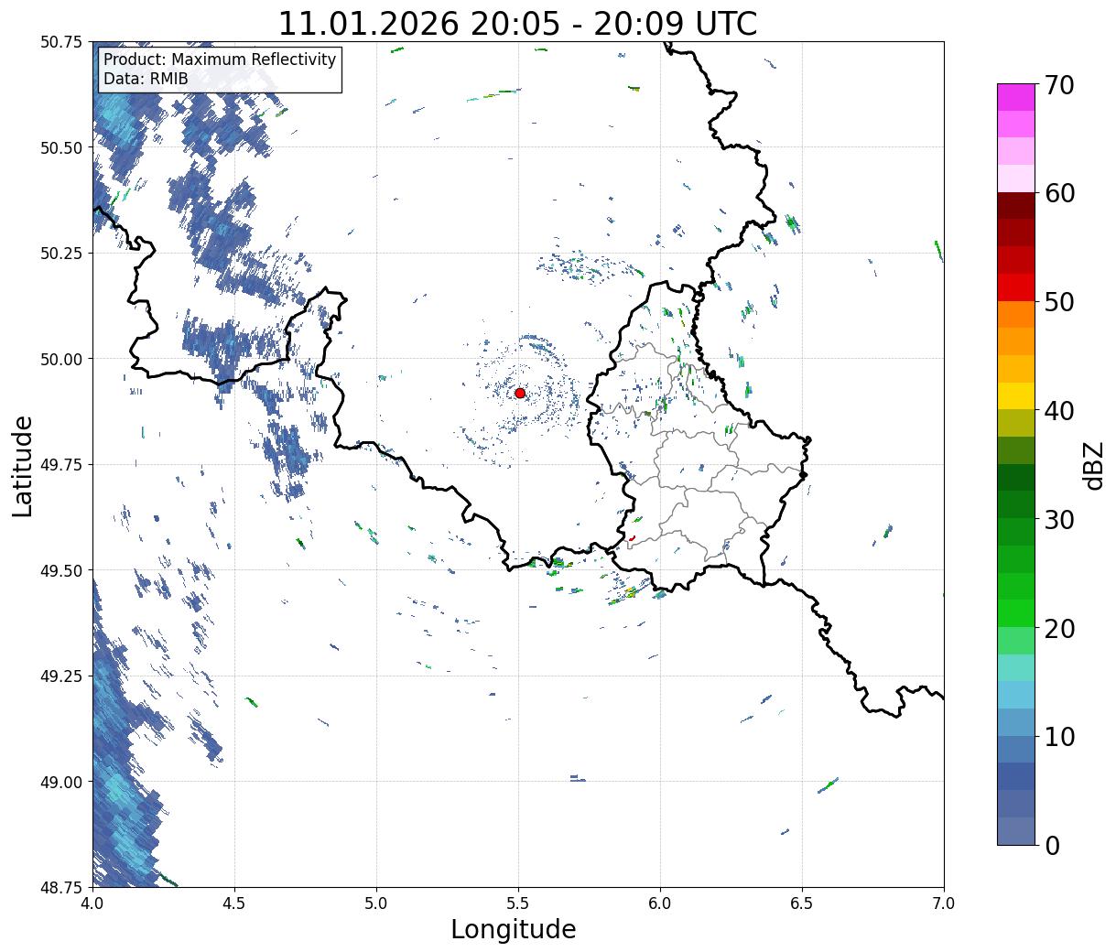Viewport: 1116px width, 952px height.
Task: Click the 'Data: RMIB' text line
Action: (x=146, y=79)
